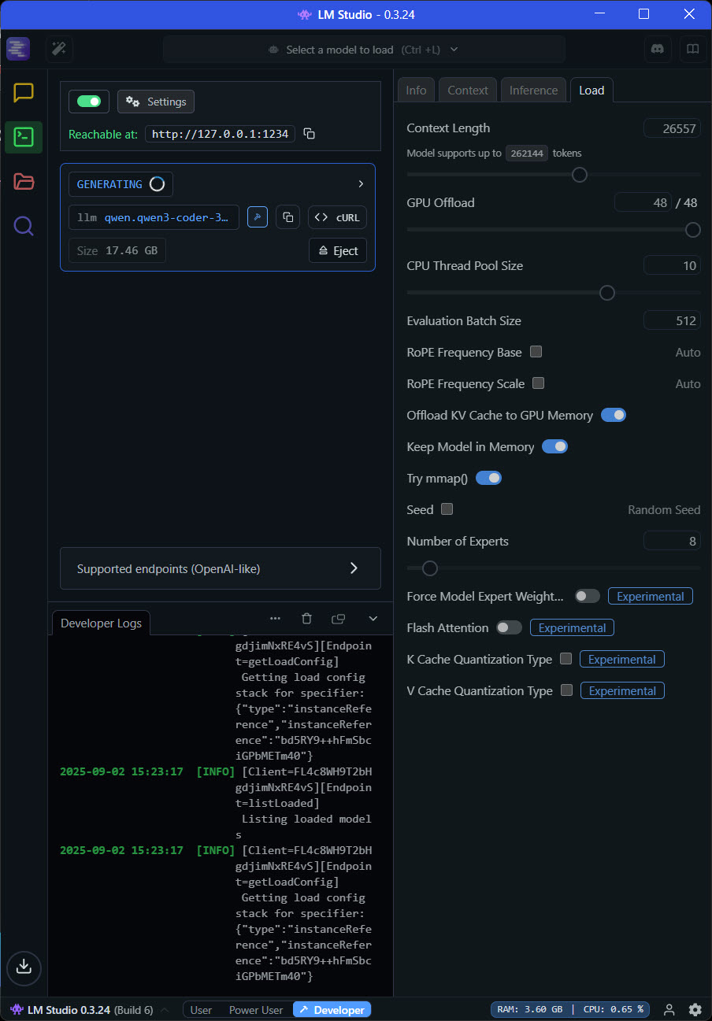Open the Select a model to load dropdown
Image resolution: width=712 pixels, height=1021 pixels.
click(x=364, y=49)
